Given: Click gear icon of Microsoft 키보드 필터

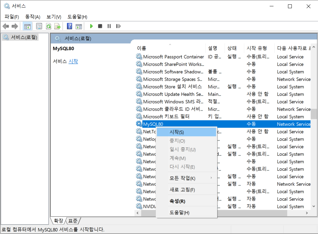Looking at the screenshot, I should click(139, 116).
